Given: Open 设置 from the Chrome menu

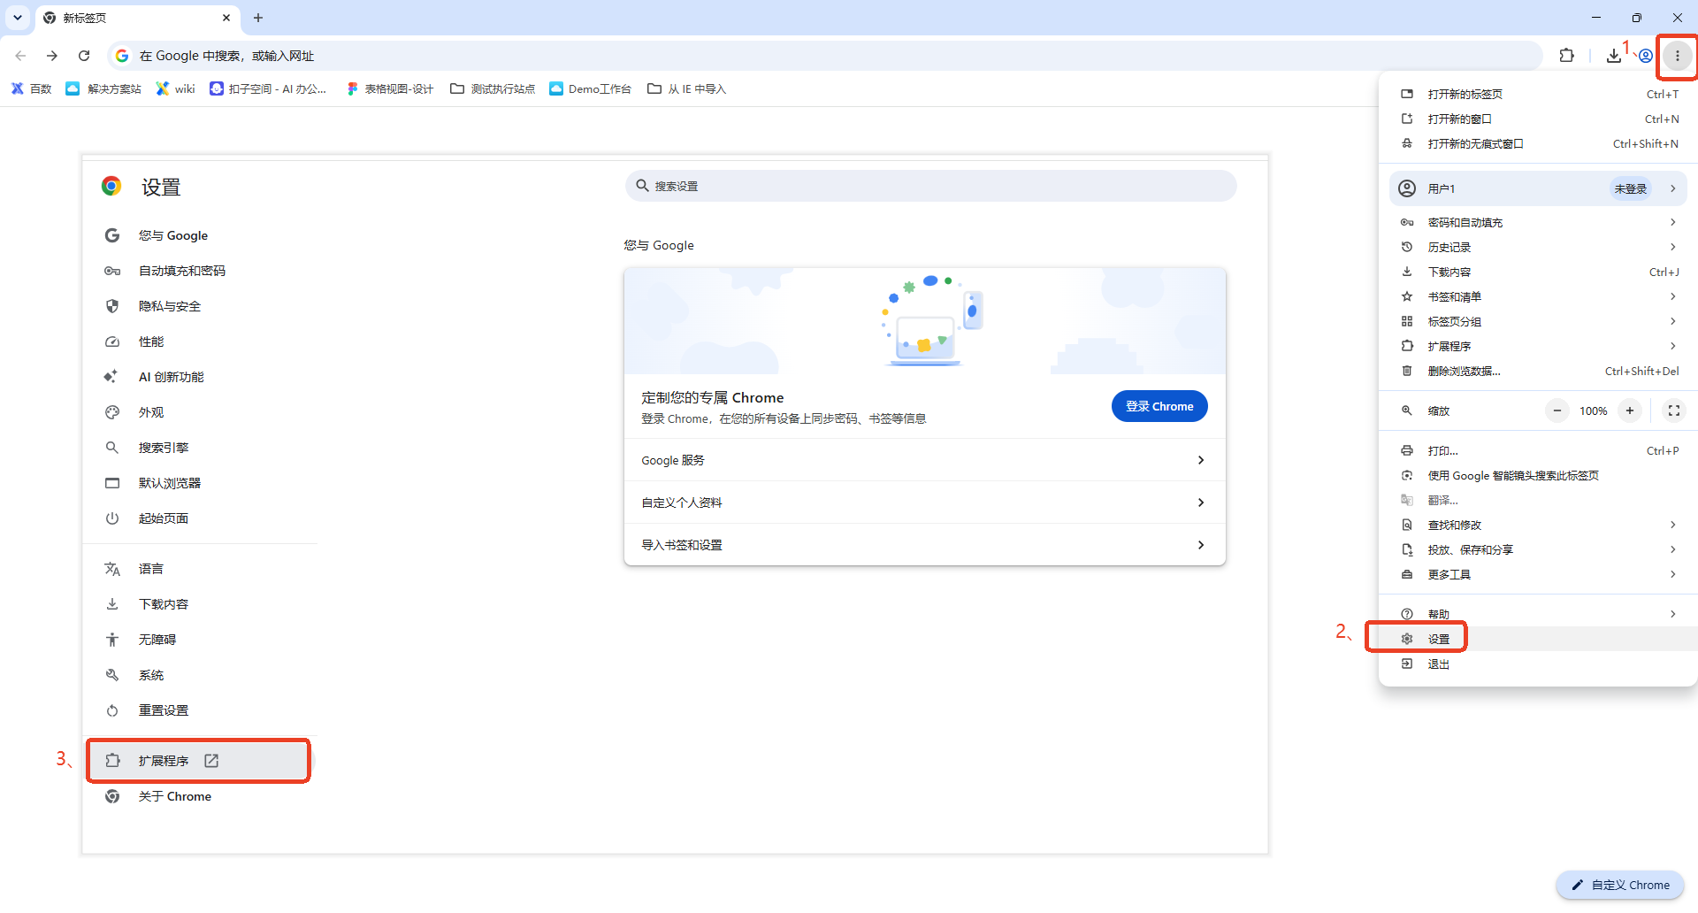Looking at the screenshot, I should (1538, 639).
